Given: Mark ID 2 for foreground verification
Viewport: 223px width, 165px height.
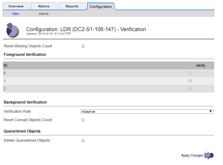Looking at the screenshot, I should 190,88.
